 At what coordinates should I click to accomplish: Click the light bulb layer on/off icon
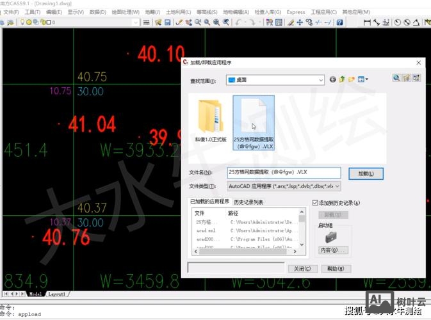tap(22, 22)
